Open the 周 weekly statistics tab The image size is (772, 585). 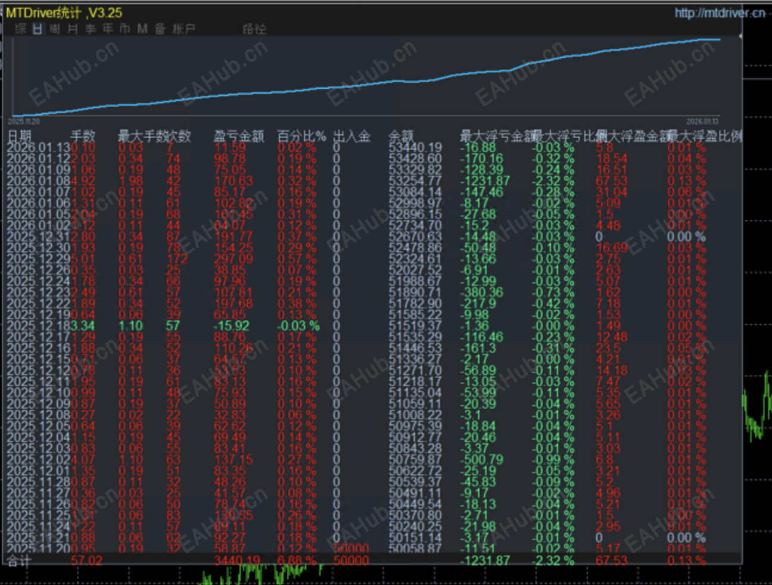click(55, 29)
